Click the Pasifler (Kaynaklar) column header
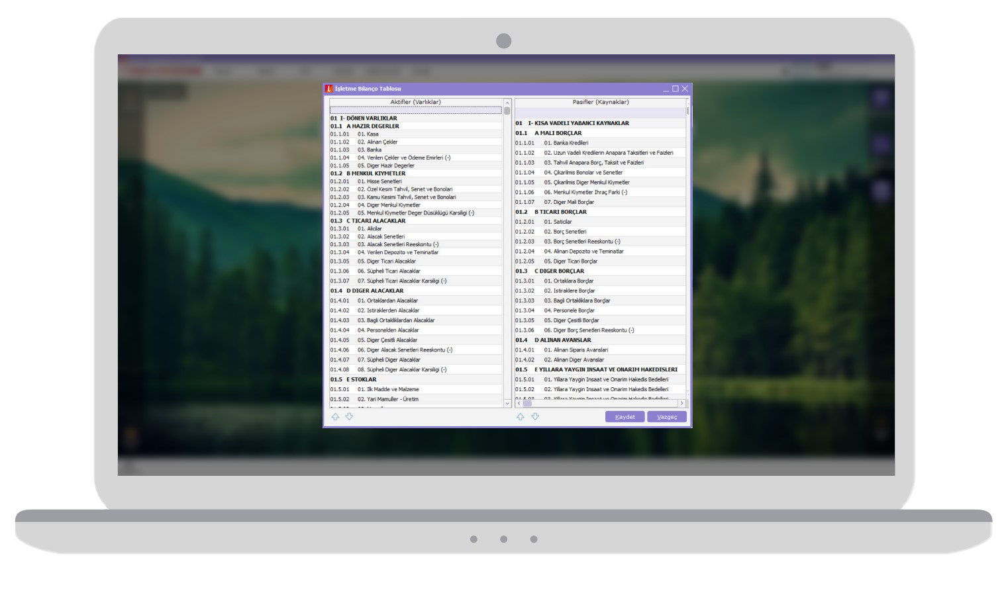Viewport: 1006px width, 591px height. click(x=600, y=103)
